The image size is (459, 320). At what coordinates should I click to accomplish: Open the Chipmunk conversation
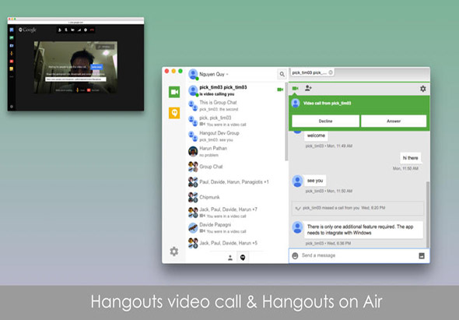coord(236,197)
